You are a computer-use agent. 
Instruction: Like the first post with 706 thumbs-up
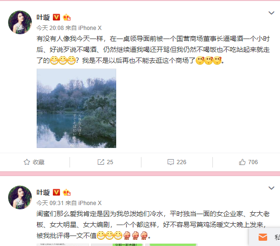tap(248, 162)
